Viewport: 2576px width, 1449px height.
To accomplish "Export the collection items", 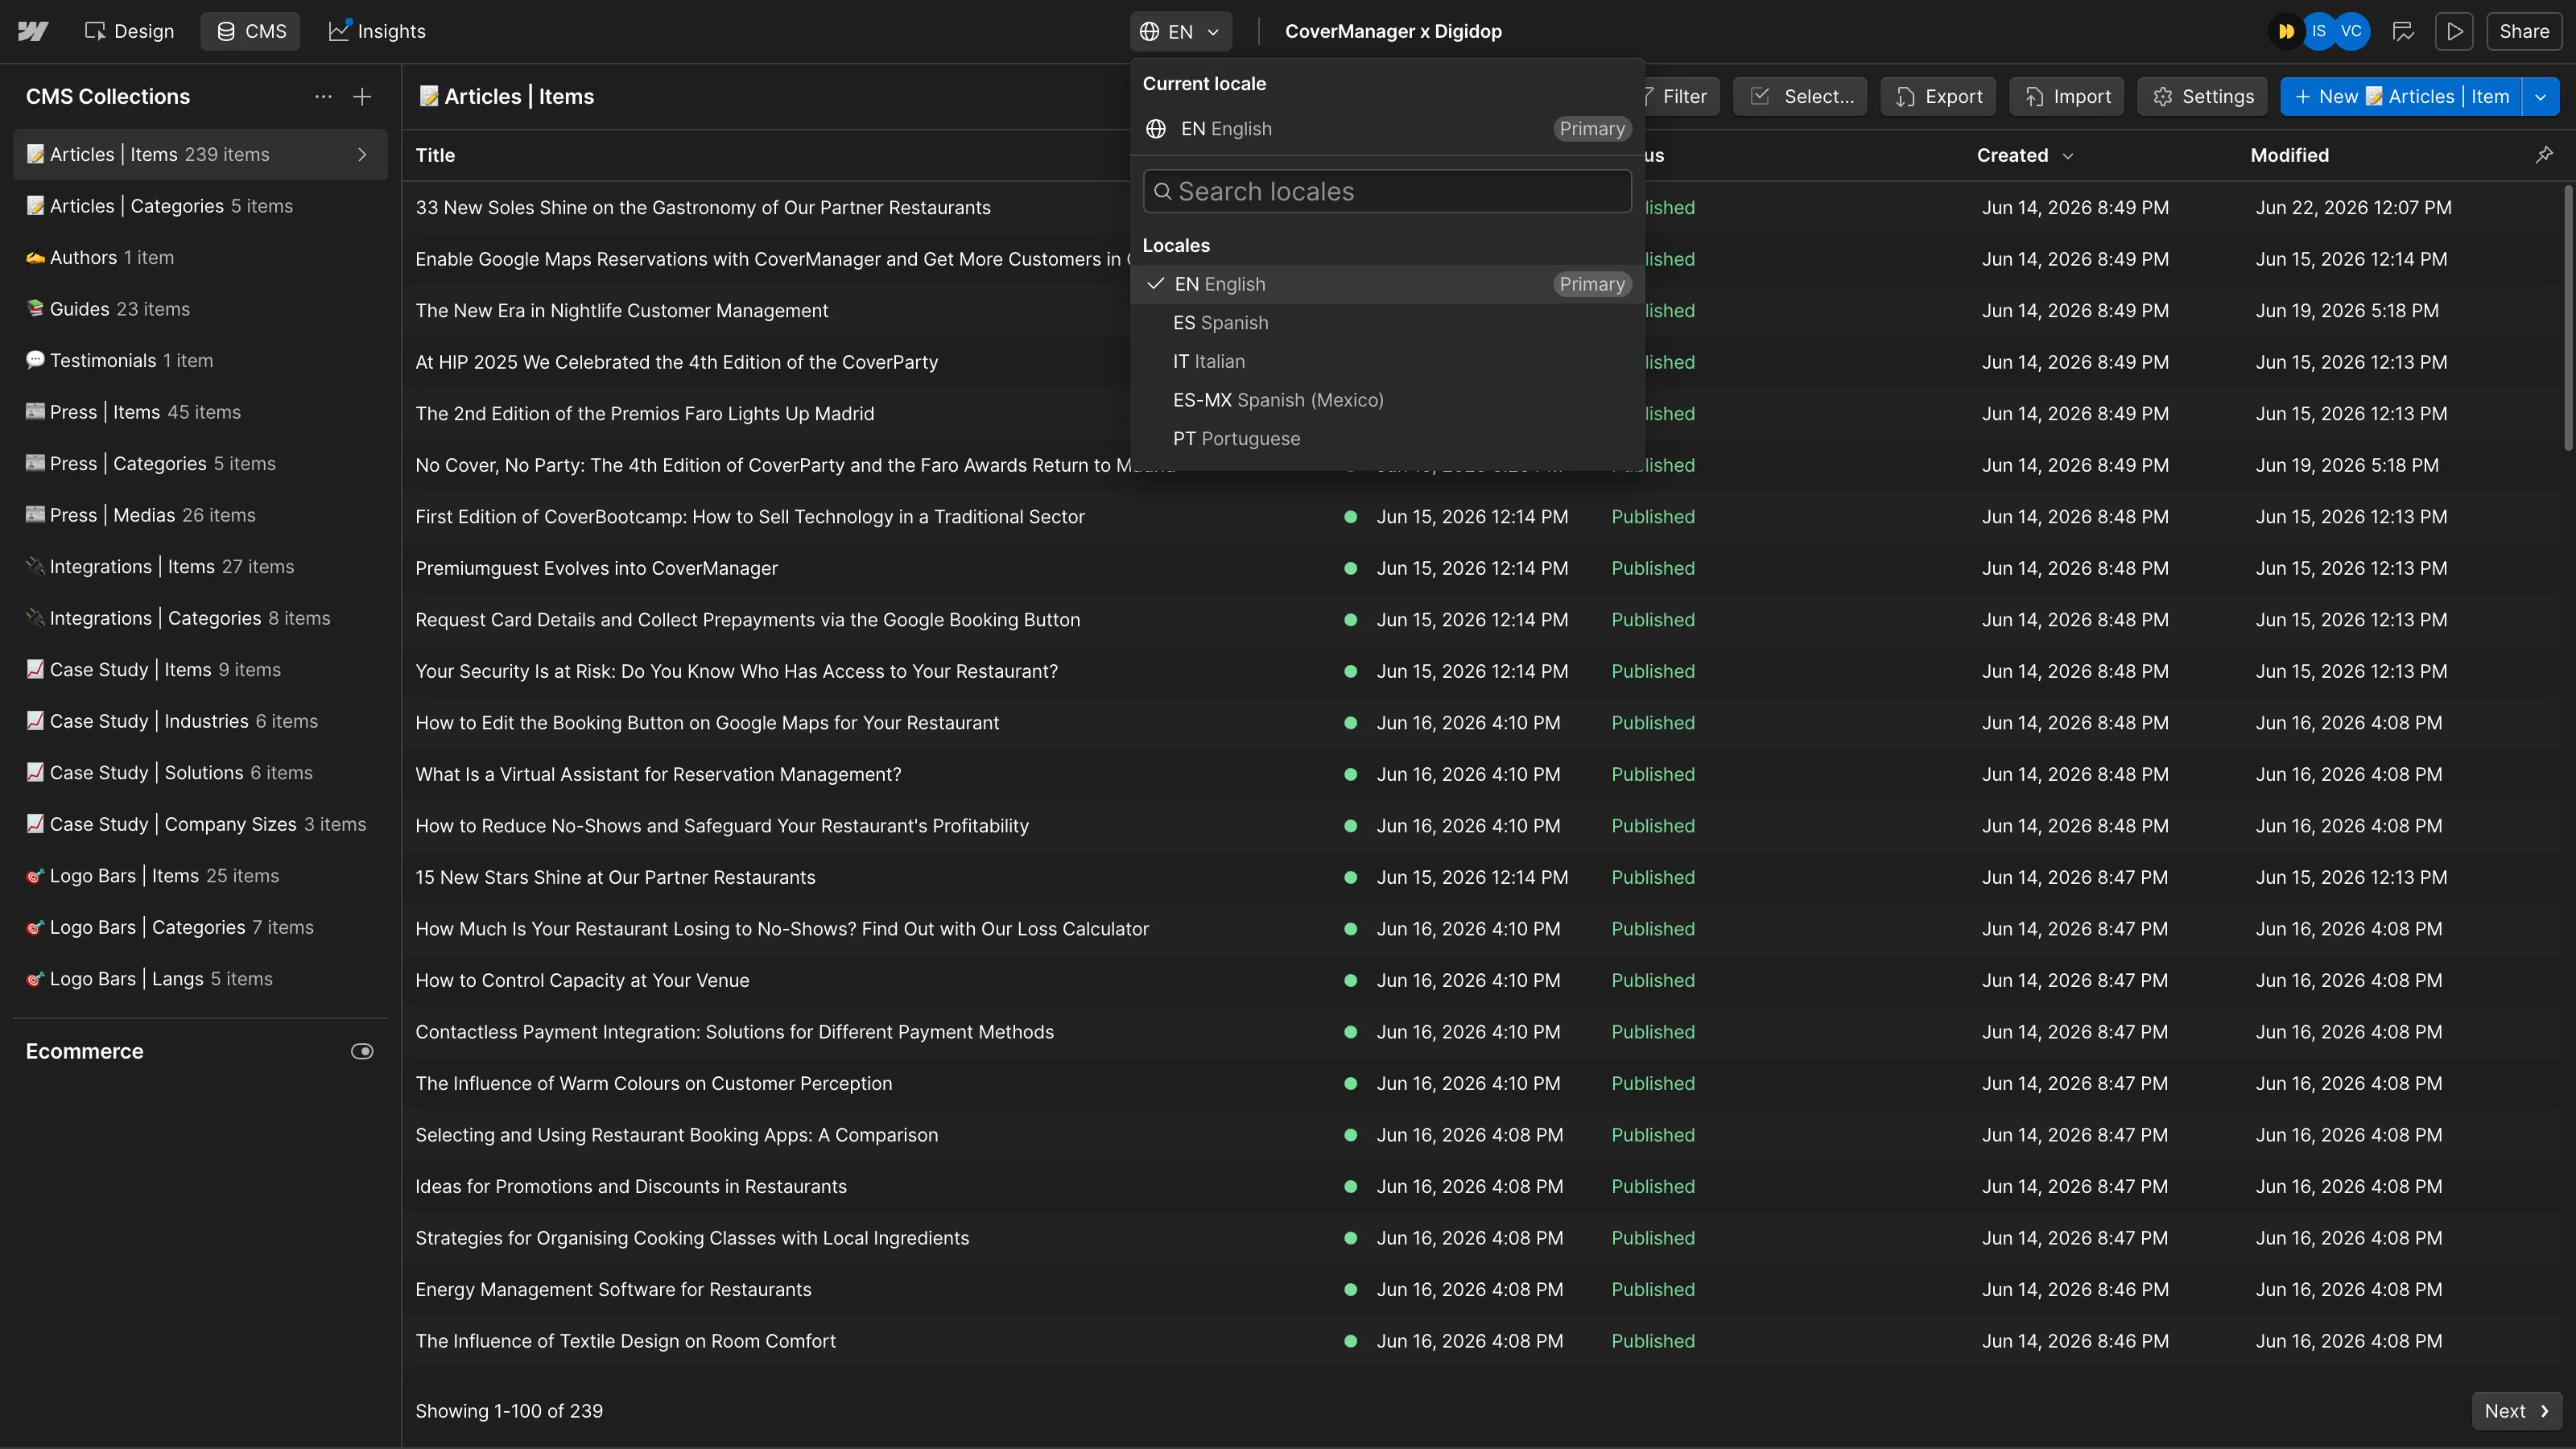I will coord(1938,97).
